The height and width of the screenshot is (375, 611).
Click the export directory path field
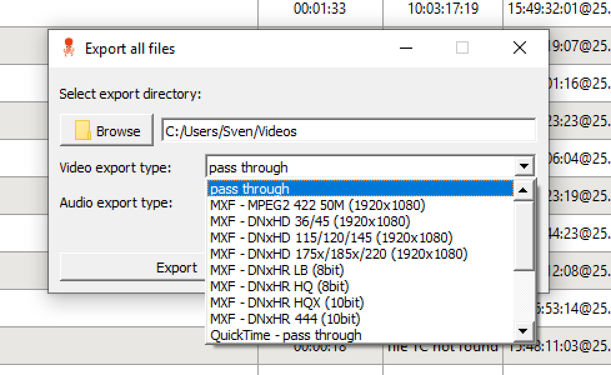click(x=348, y=131)
